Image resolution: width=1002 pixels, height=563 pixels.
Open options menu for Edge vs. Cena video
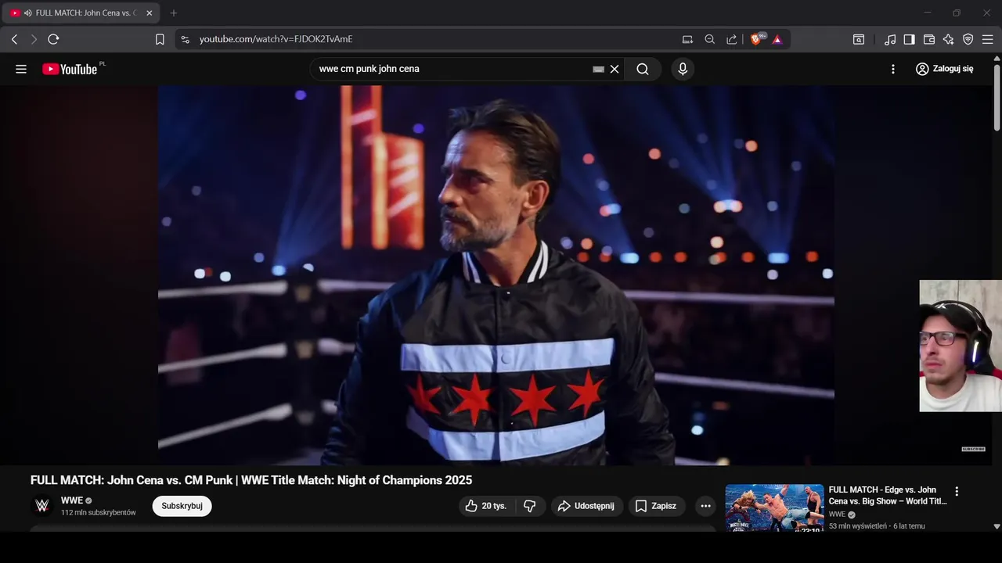957,492
